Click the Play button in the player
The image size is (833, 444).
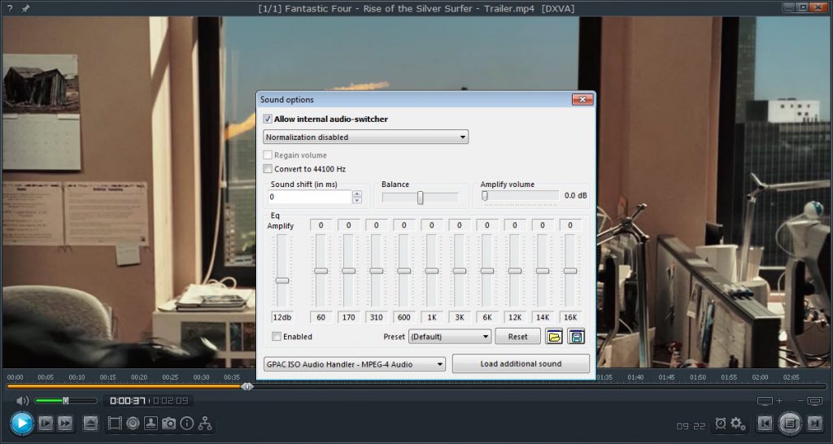tap(22, 424)
